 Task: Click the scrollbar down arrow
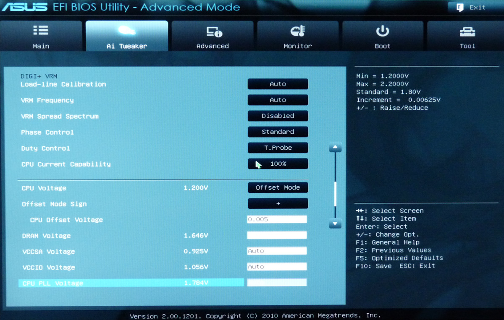[335, 224]
